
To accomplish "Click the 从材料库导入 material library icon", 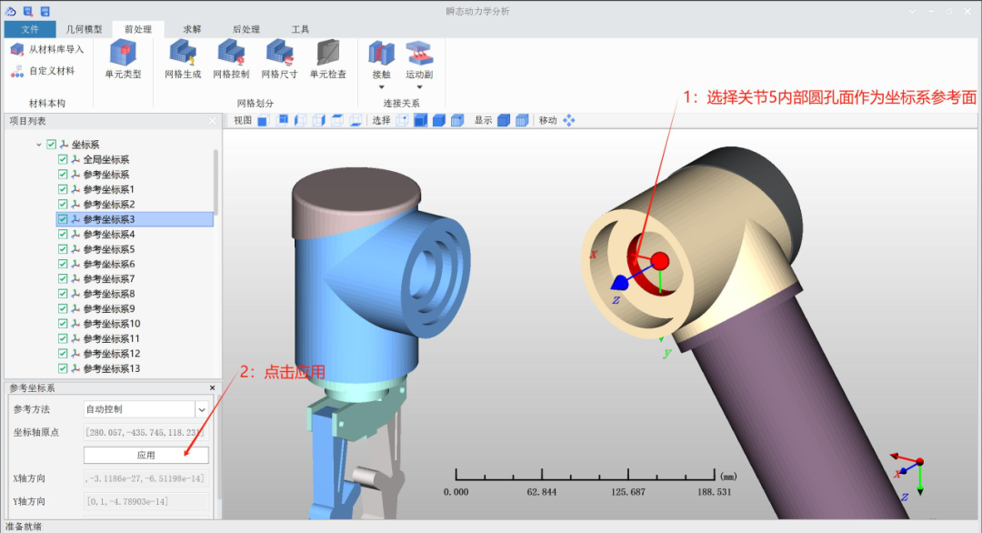I will click(x=17, y=49).
